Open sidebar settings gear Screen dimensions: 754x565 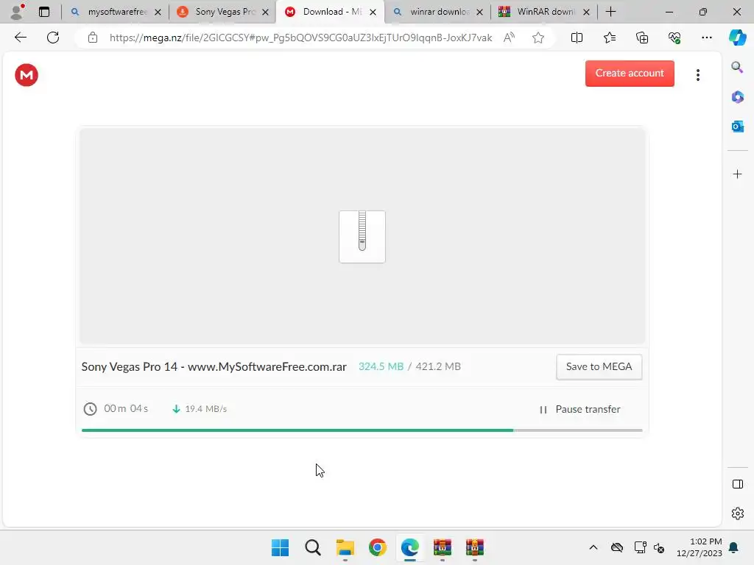[737, 514]
